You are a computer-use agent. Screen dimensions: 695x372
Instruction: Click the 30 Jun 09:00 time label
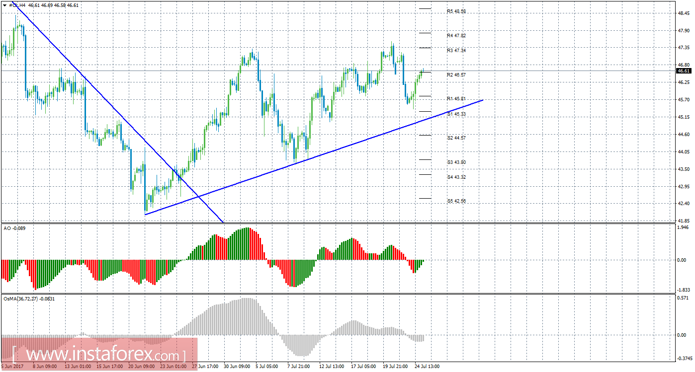coord(237,367)
